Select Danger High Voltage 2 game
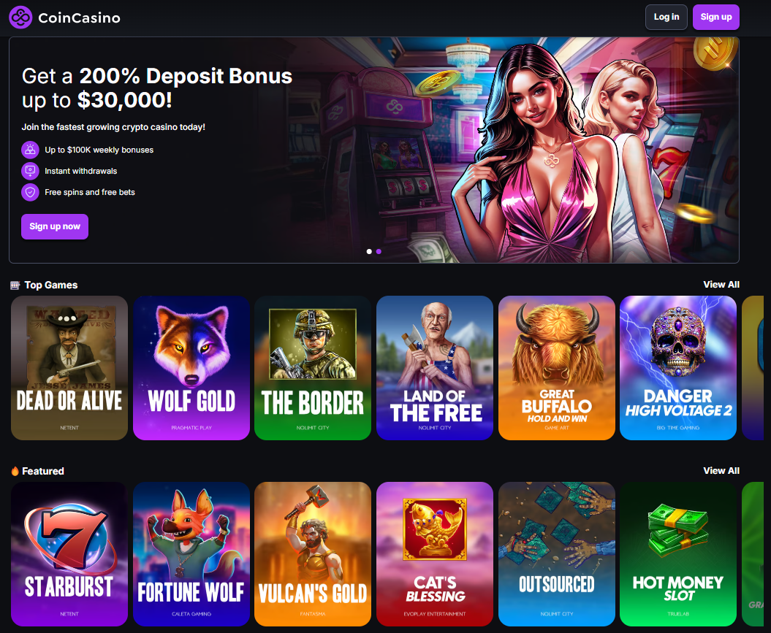The width and height of the screenshot is (771, 633). [x=678, y=368]
